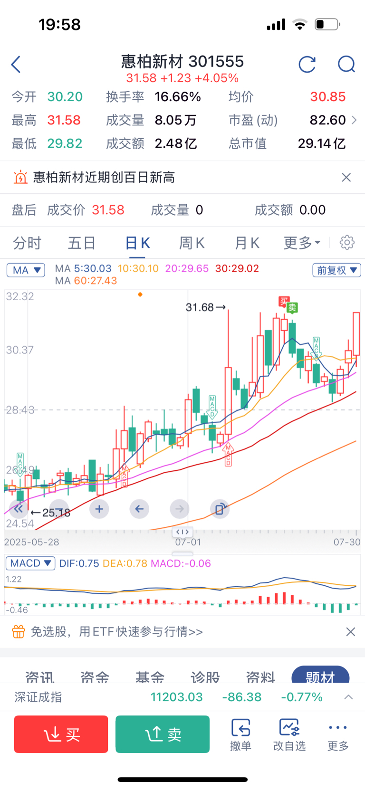
Task: Tap the red 买 buy button
Action: click(x=61, y=734)
